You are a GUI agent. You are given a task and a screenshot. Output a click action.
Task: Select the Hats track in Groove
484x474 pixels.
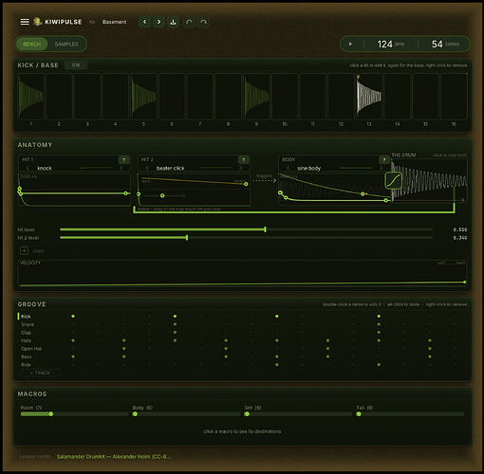click(27, 340)
